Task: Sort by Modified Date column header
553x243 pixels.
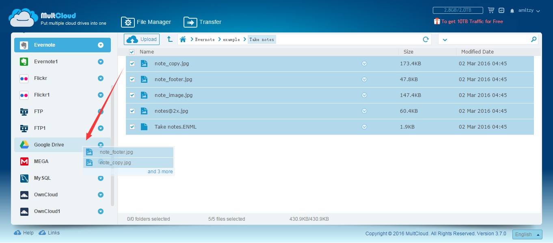Action: [x=477, y=52]
